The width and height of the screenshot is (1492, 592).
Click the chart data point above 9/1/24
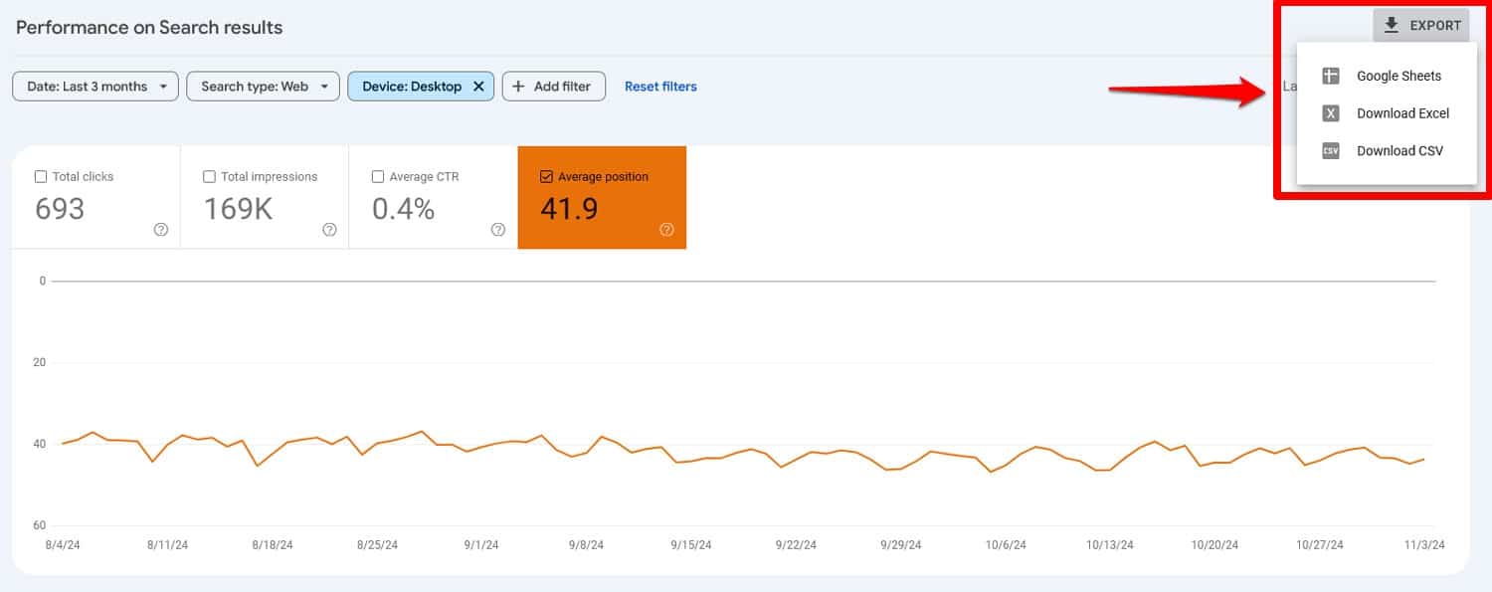click(481, 445)
